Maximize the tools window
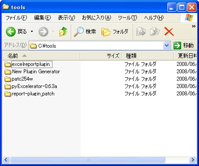The width and height of the screenshot is (199, 166). click(x=182, y=7)
